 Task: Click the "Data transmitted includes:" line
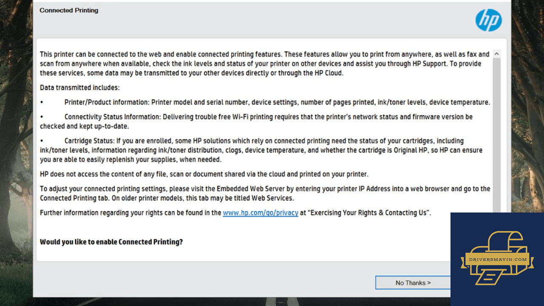coord(80,88)
